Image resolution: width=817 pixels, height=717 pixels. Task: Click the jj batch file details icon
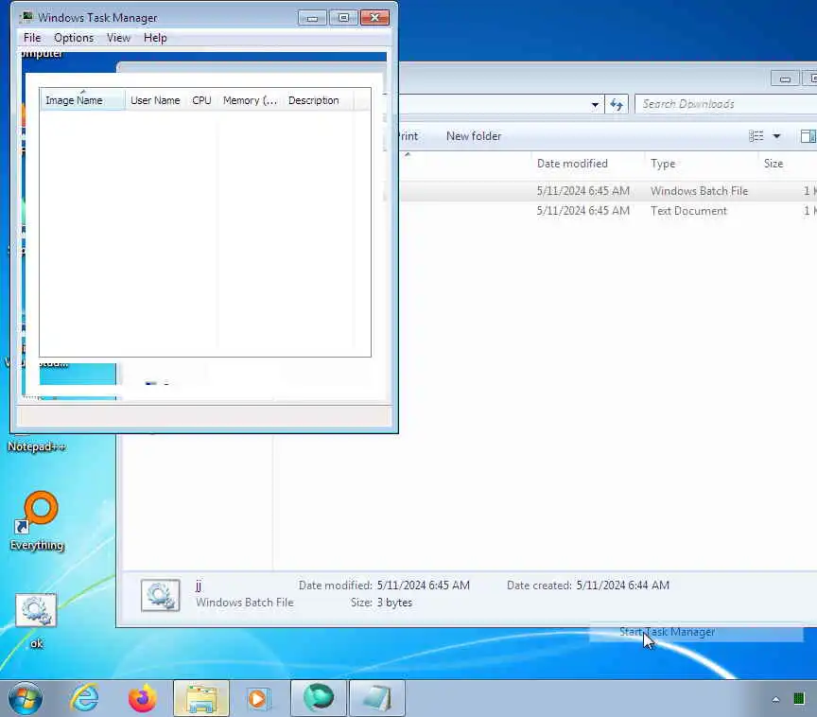(x=161, y=595)
